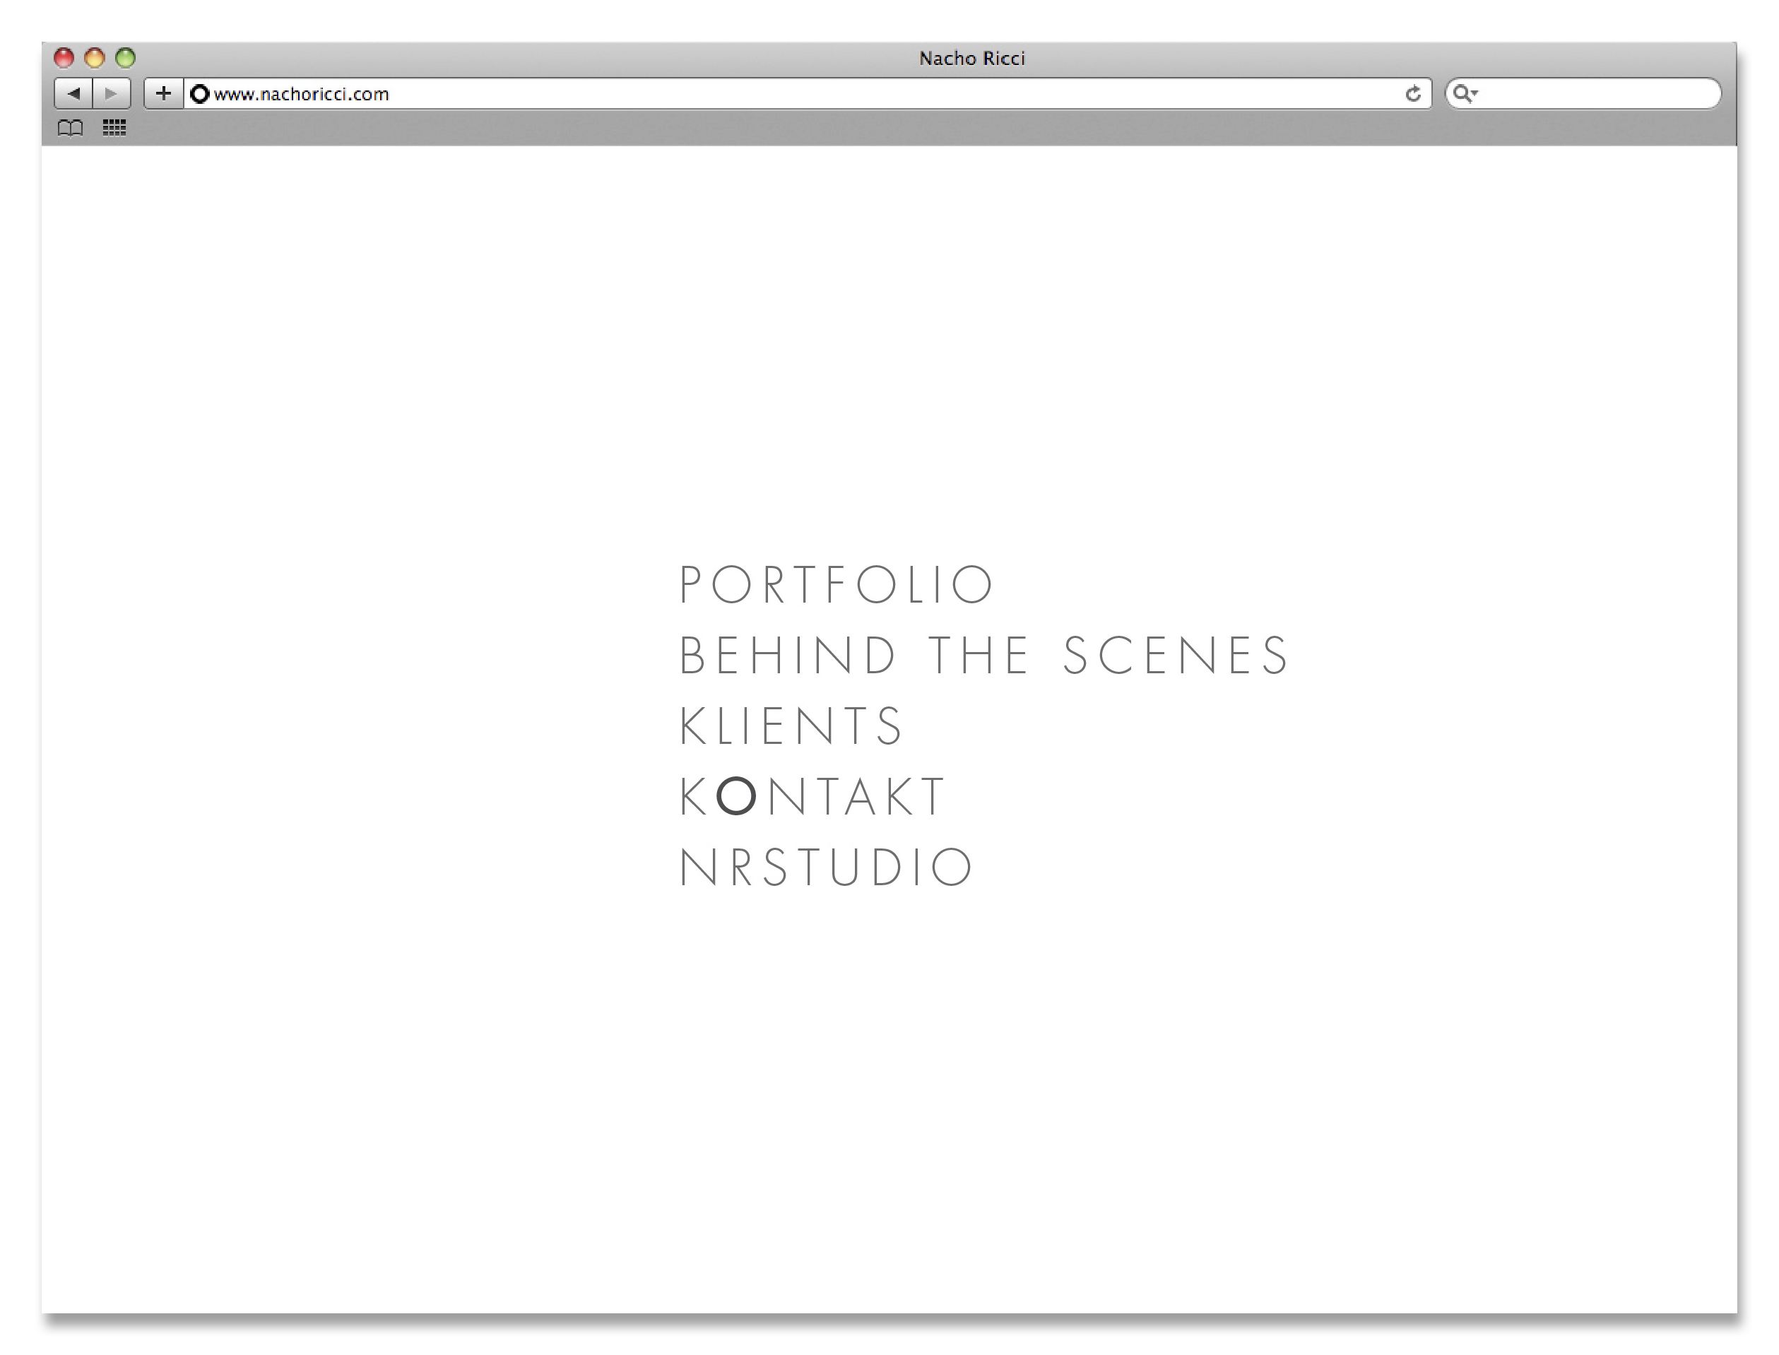
Task: Add a bookmark using the plus button
Action: 164,93
